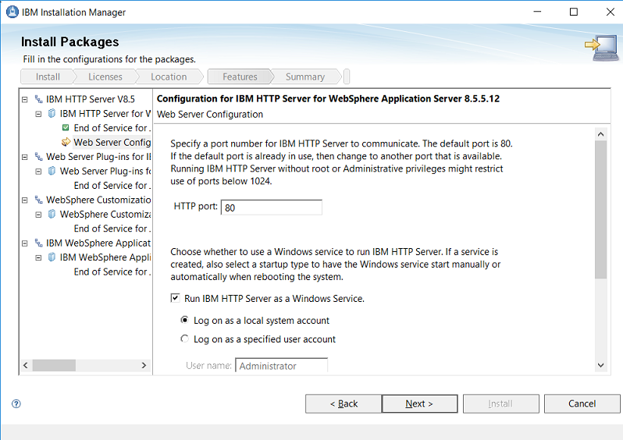Click the configuration panel scroll down arrow

(x=601, y=365)
